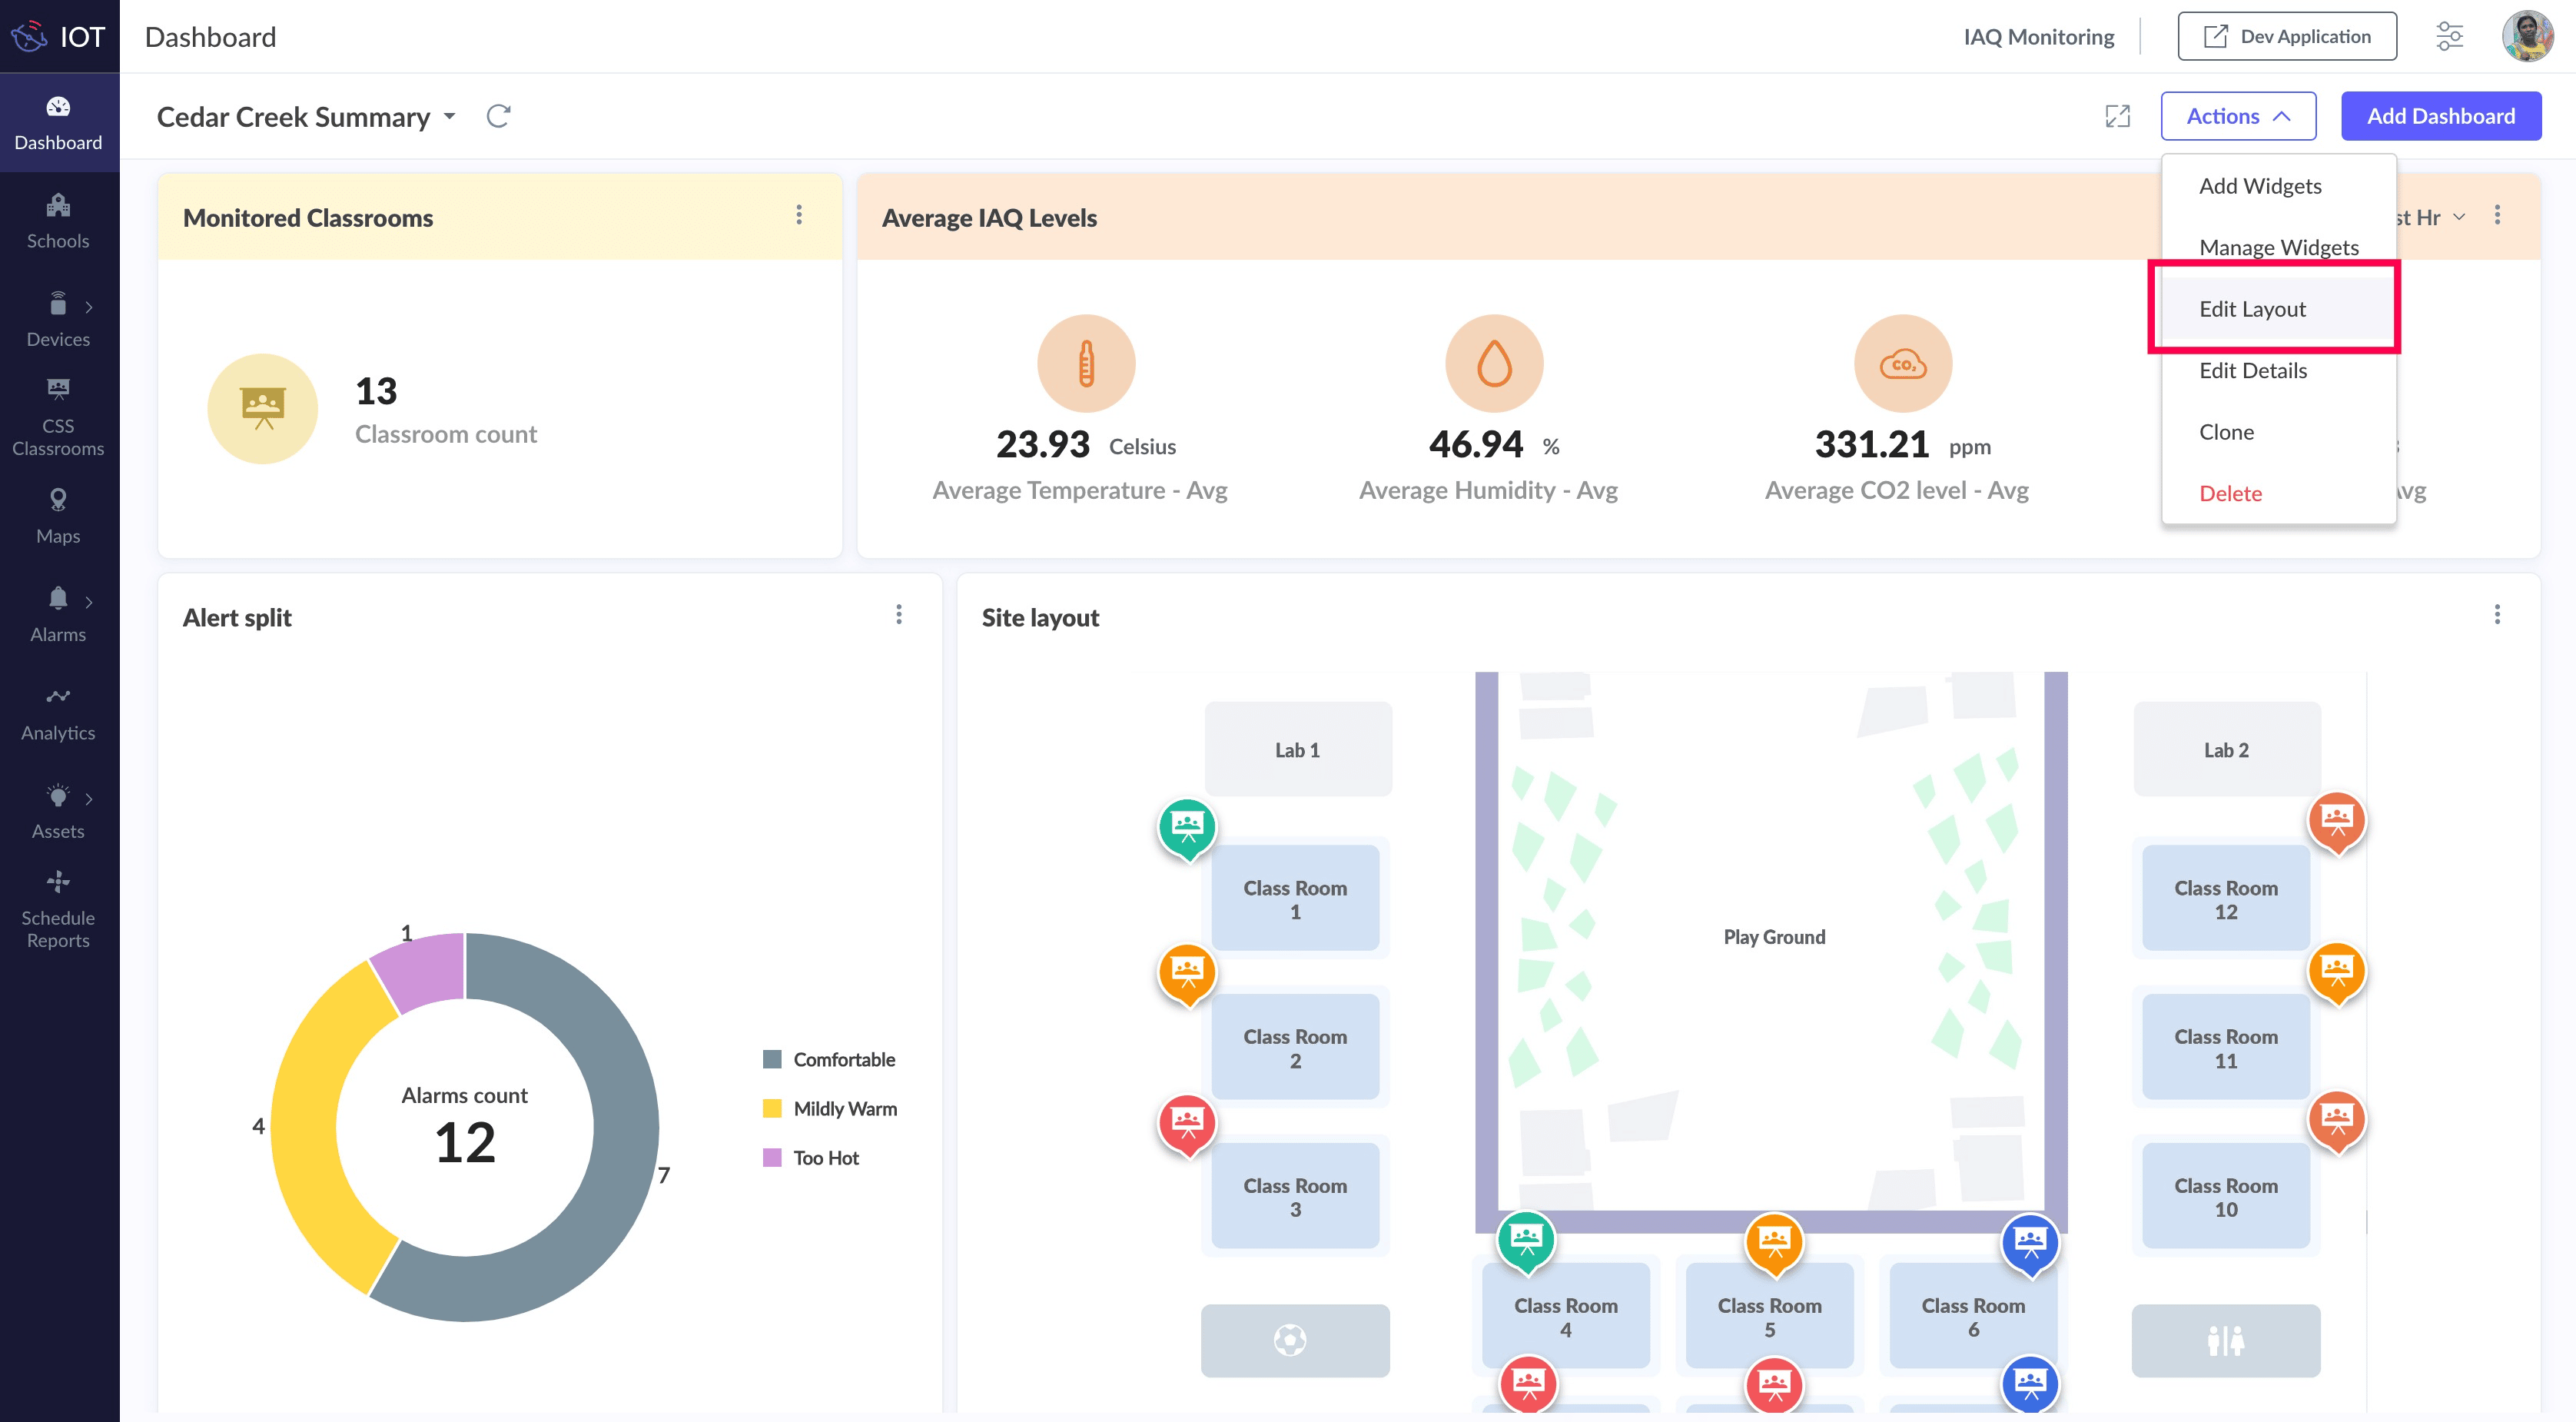
Task: Open Schools in the sidebar
Action: tap(58, 221)
